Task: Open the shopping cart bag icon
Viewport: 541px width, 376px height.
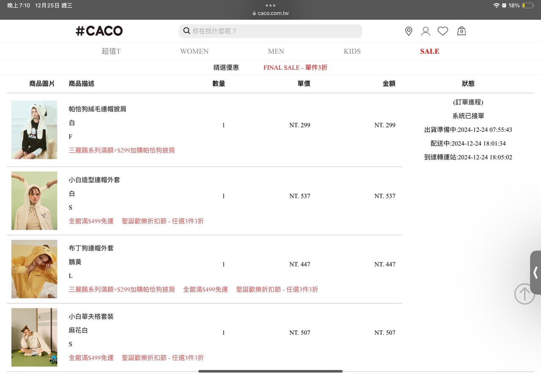Action: pos(461,31)
